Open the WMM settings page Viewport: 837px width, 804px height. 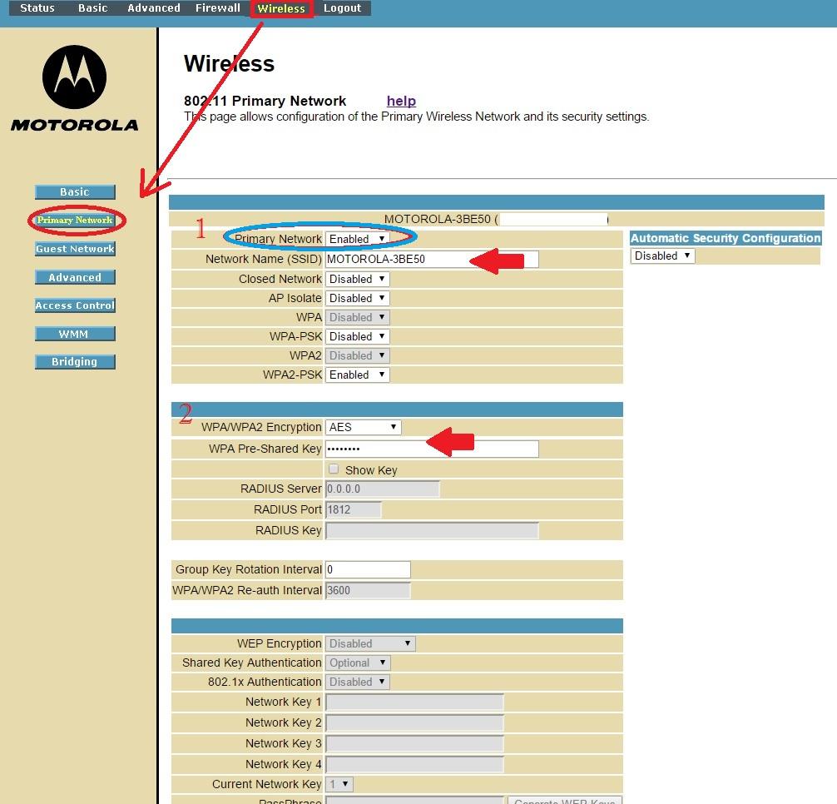tap(75, 334)
